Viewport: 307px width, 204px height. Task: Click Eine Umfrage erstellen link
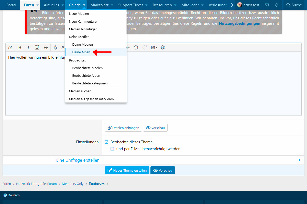click(x=78, y=160)
